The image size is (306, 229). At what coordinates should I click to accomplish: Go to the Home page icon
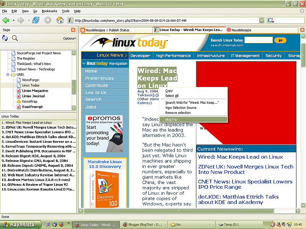click(60, 20)
